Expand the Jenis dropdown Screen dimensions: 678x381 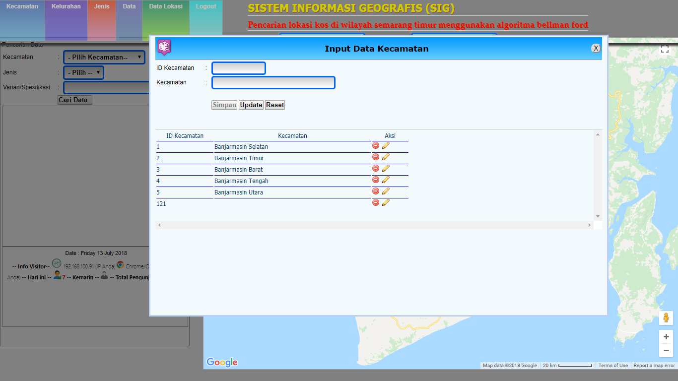pyautogui.click(x=83, y=72)
